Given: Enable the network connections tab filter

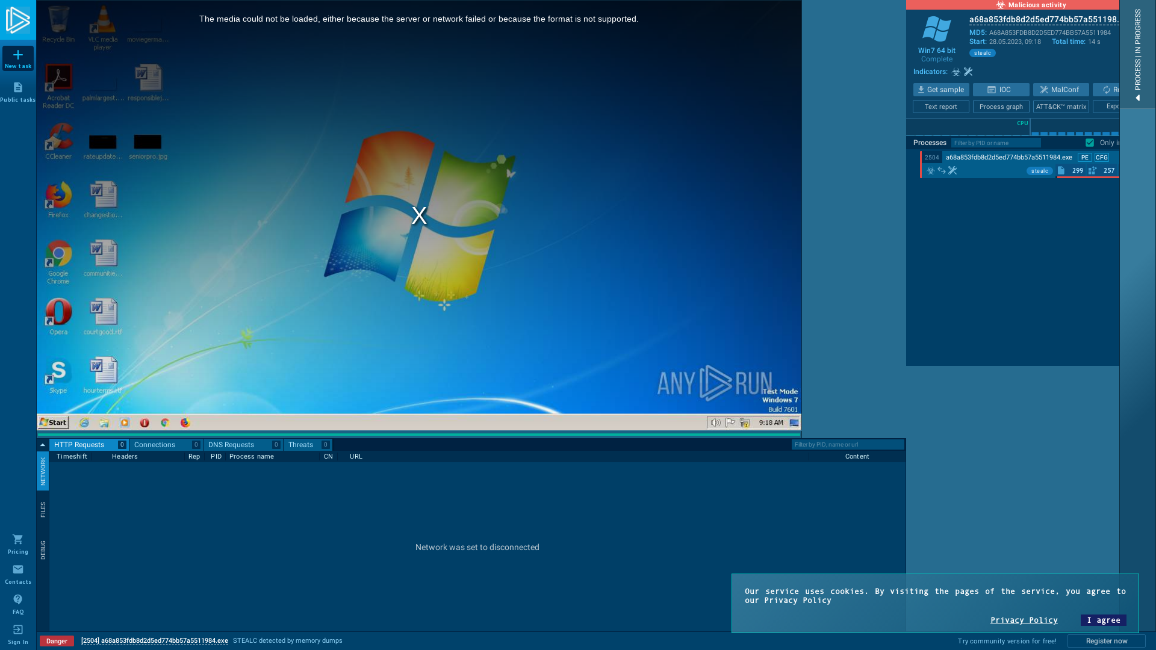Looking at the screenshot, I should pos(154,444).
